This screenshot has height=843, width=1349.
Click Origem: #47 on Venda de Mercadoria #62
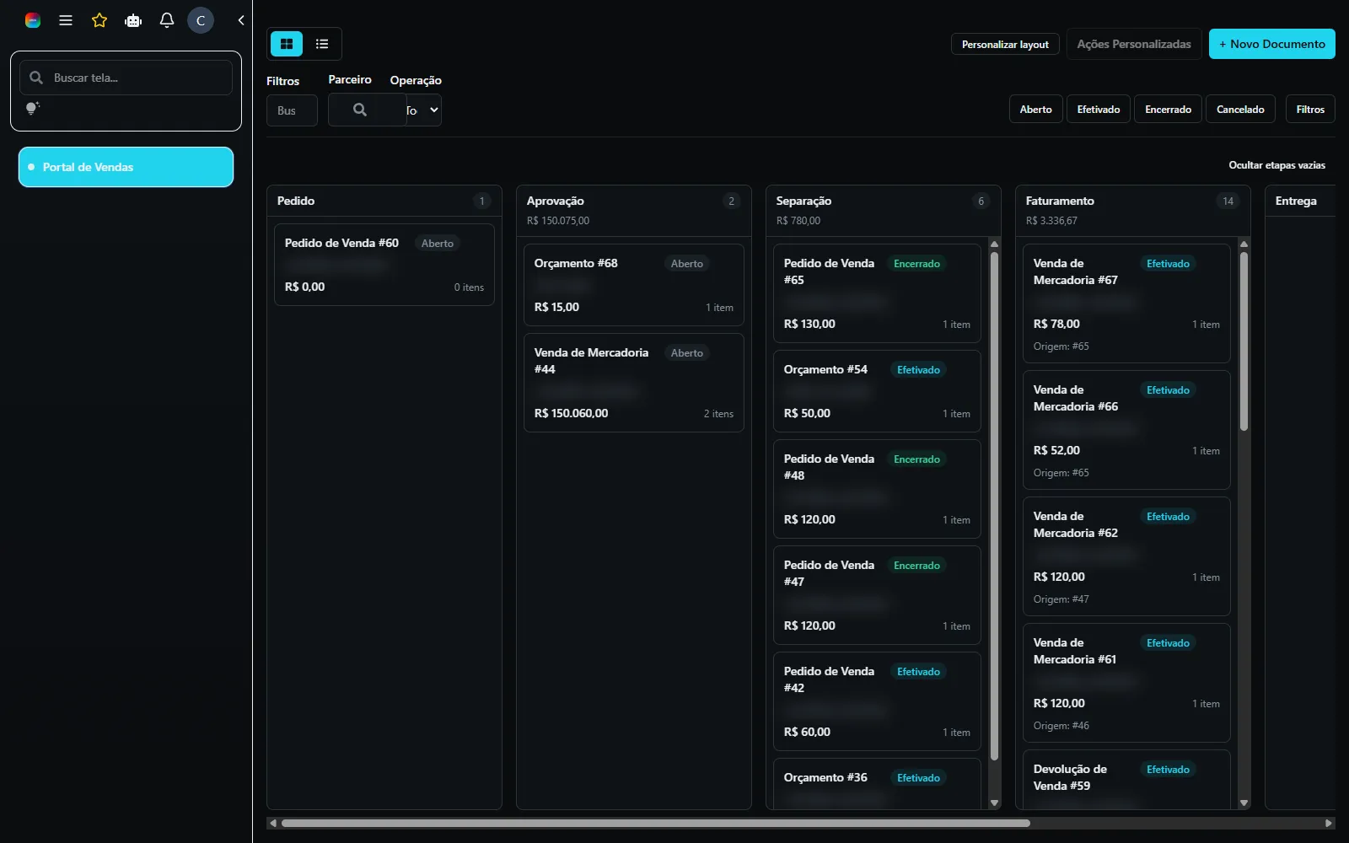[x=1061, y=599]
